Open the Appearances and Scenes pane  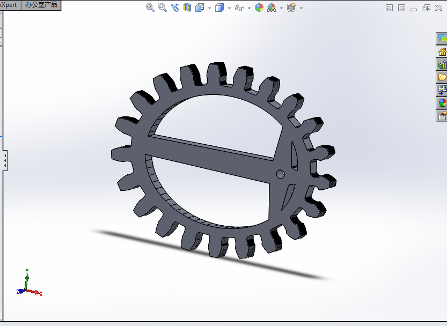pyautogui.click(x=442, y=103)
